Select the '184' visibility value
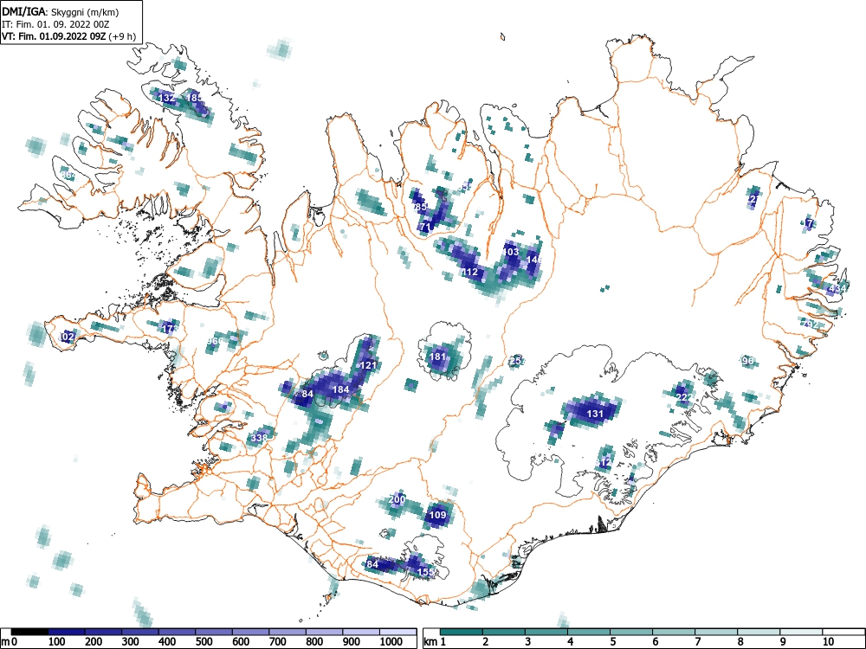 340,389
